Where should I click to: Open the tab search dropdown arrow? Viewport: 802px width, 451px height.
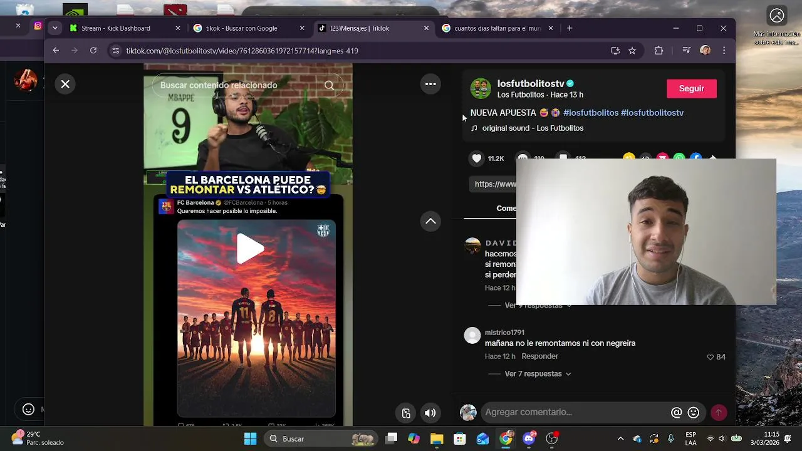[x=55, y=28]
